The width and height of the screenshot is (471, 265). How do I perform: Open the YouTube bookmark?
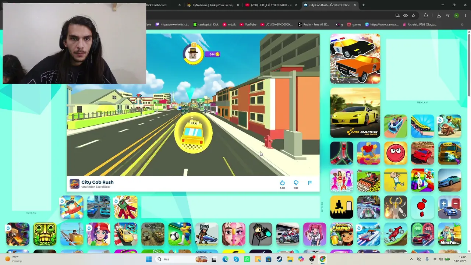click(248, 25)
